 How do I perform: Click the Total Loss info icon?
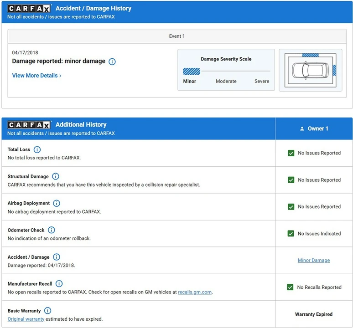point(37,149)
